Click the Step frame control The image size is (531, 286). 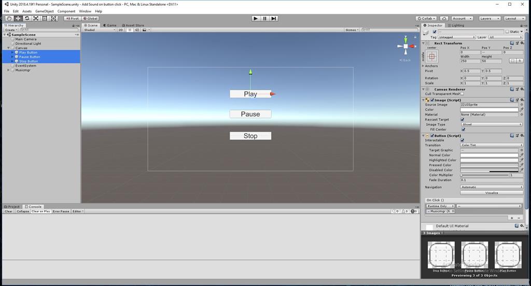pos(274,18)
